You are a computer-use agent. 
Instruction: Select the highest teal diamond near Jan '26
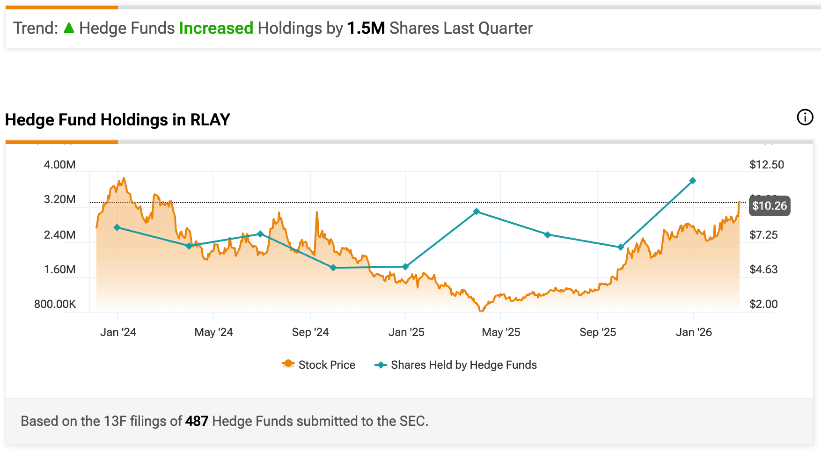point(693,181)
